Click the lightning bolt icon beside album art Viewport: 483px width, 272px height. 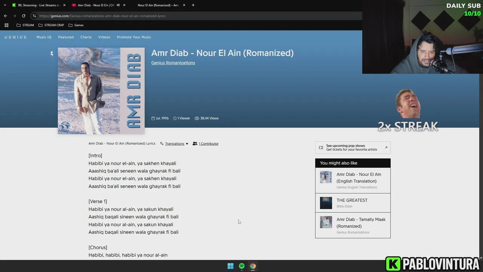[x=52, y=54]
